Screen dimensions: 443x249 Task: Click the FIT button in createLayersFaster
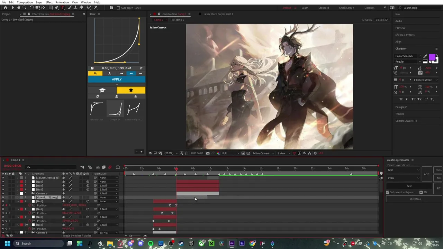(x=439, y=188)
